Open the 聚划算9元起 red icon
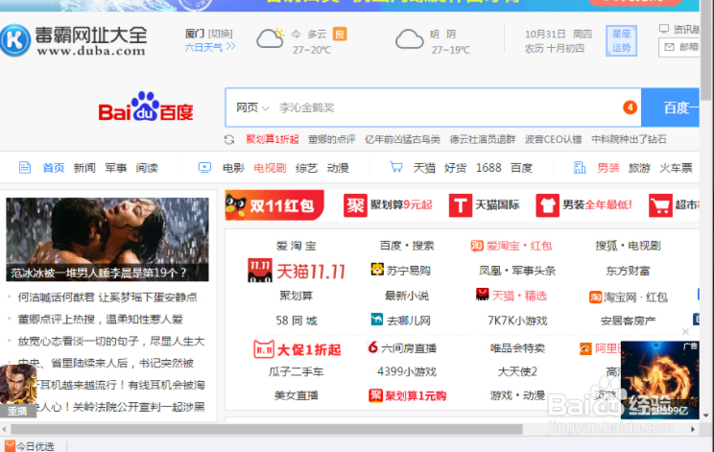This screenshot has height=452, width=714. tap(355, 205)
